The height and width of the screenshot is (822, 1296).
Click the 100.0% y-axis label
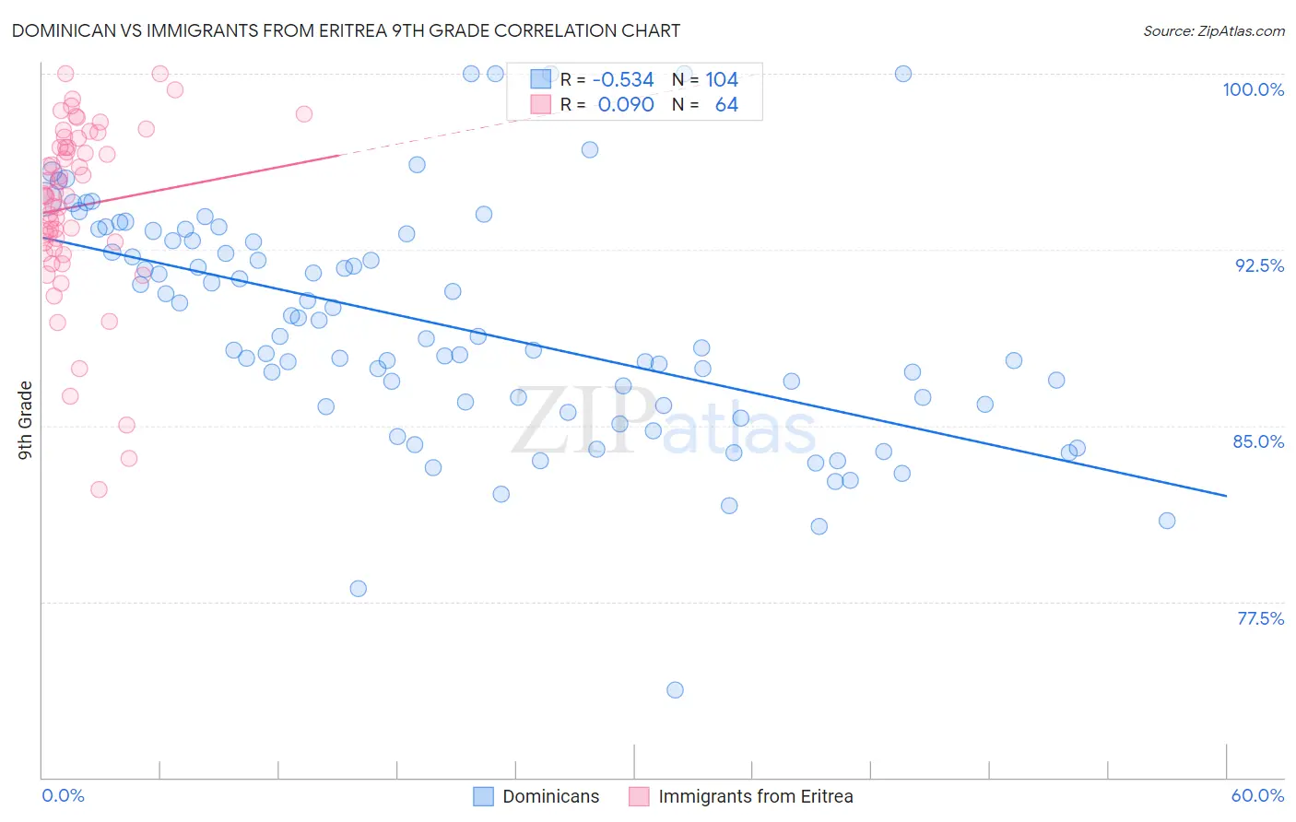click(1254, 89)
